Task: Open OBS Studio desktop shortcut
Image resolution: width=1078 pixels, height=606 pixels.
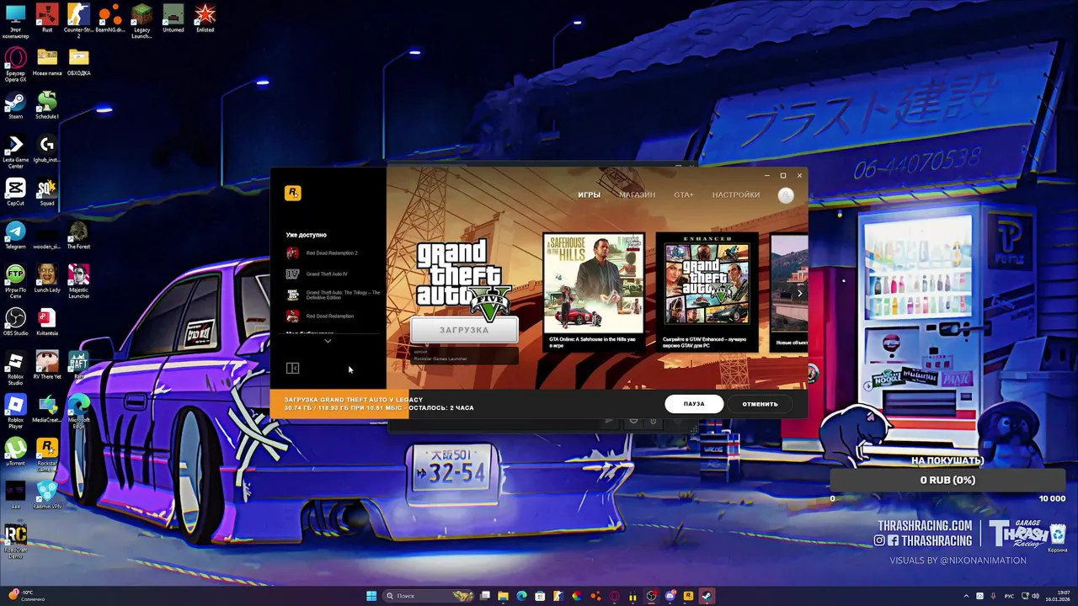Action: [15, 322]
